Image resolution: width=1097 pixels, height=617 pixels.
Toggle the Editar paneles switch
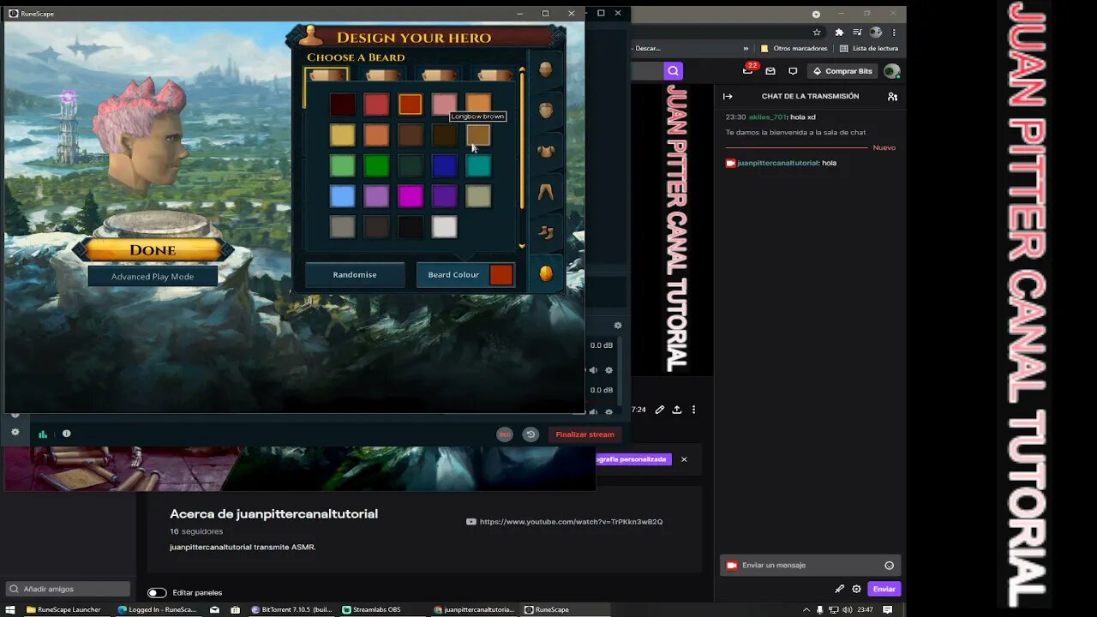tap(157, 592)
